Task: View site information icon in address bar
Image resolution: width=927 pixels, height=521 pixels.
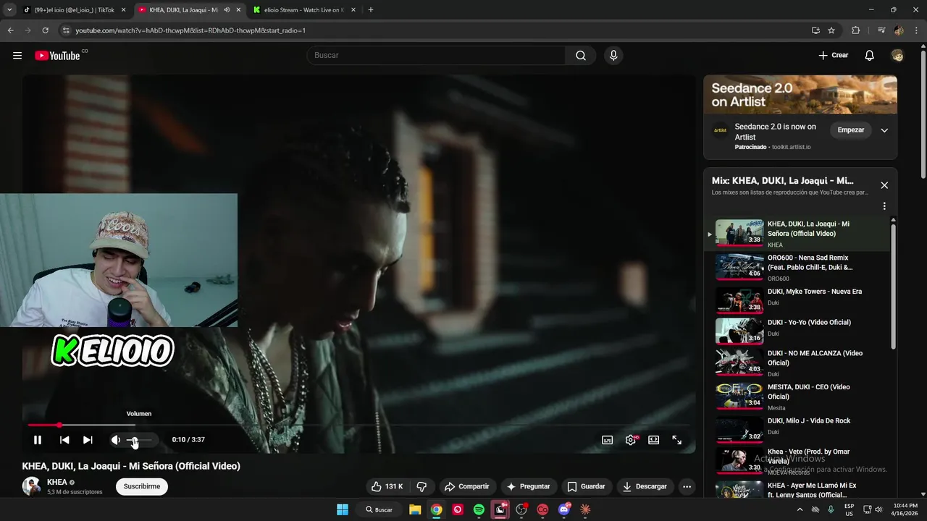Action: tap(66, 30)
